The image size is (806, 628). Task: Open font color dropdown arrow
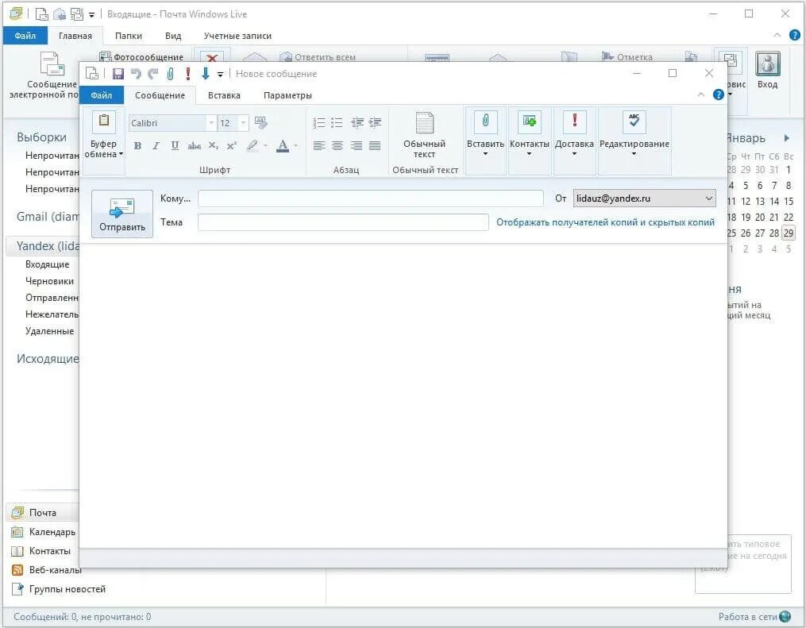[x=295, y=146]
